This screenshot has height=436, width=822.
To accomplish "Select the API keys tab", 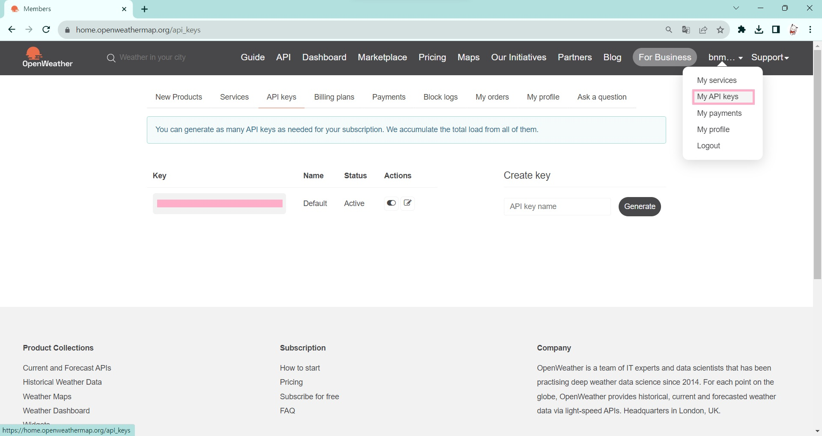I will pyautogui.click(x=281, y=97).
